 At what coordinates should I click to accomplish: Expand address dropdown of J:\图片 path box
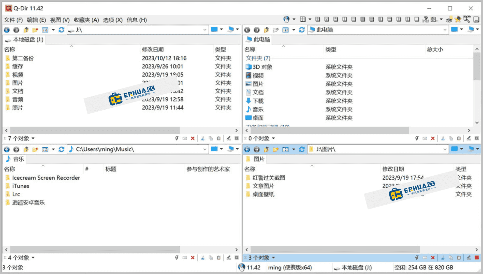pyautogui.click(x=445, y=149)
